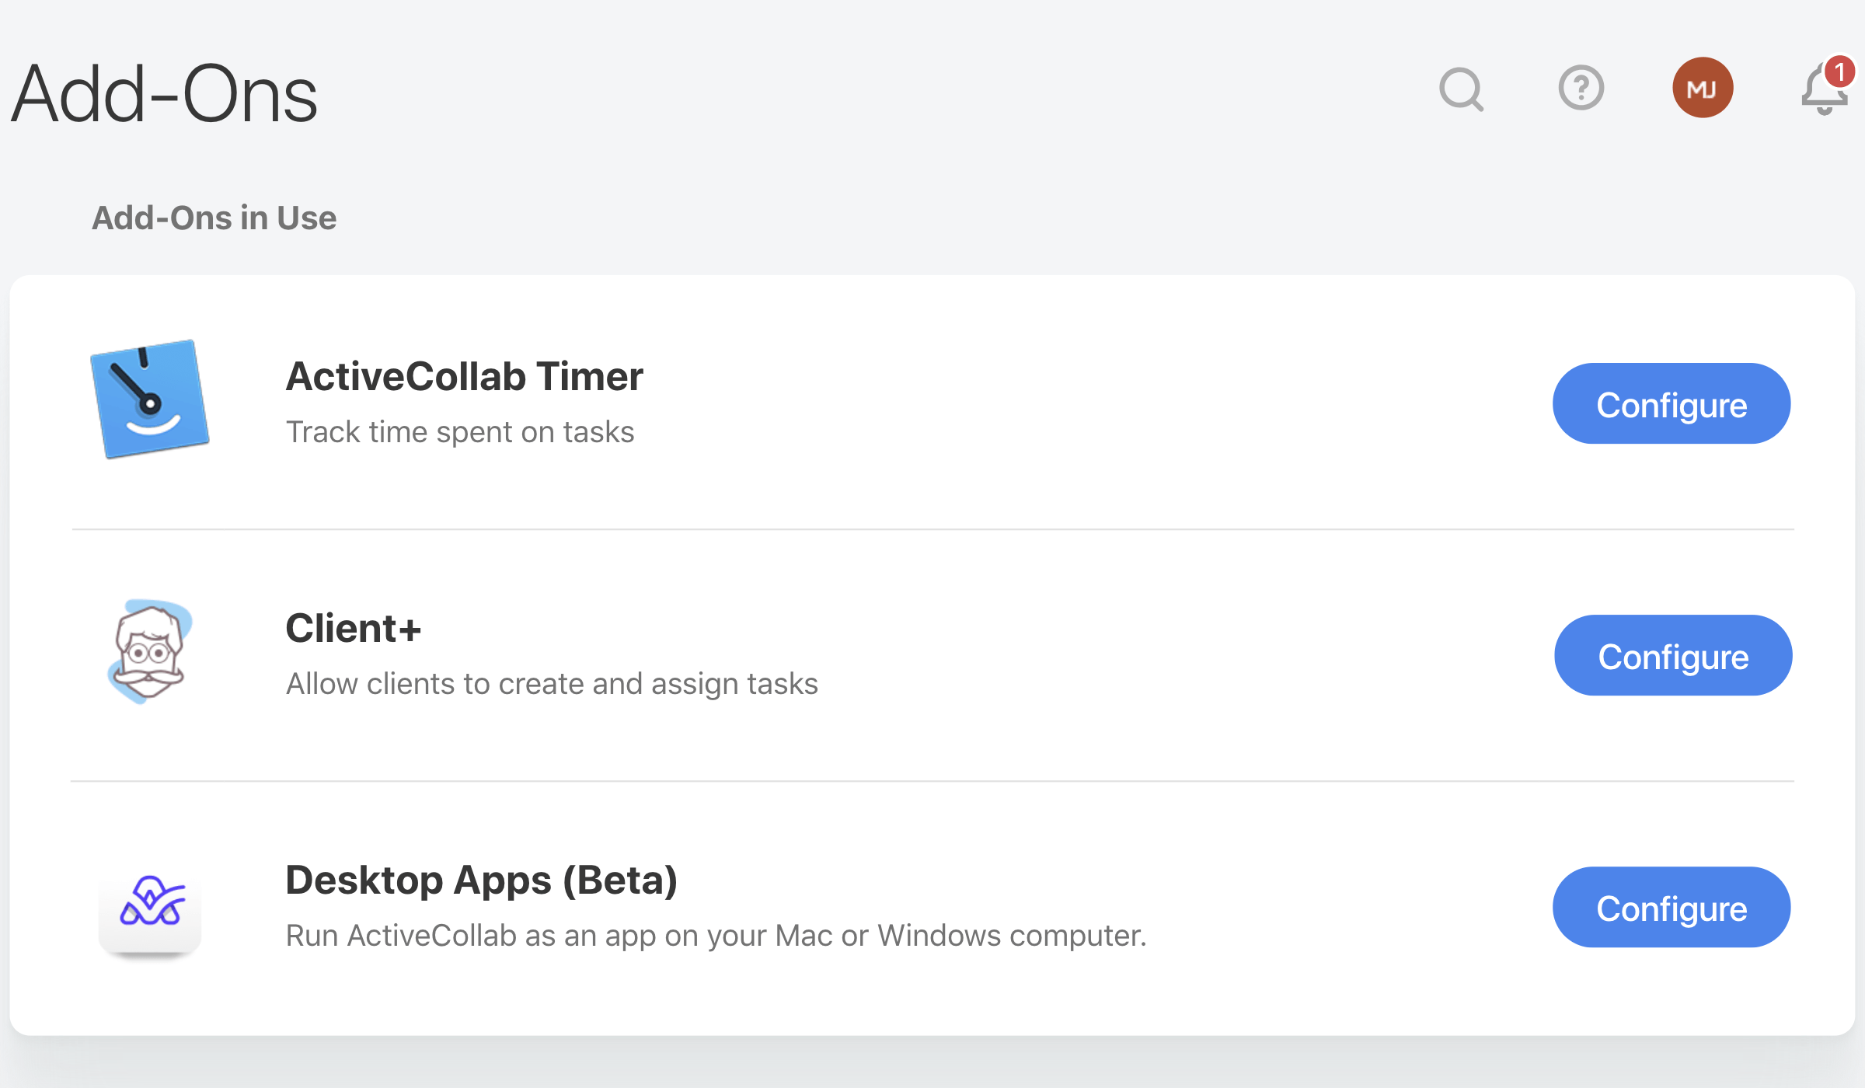Configure the Client+ add-on
This screenshot has width=1865, height=1088.
pos(1672,656)
